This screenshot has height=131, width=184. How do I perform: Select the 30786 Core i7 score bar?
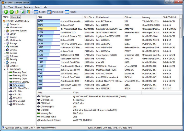[49, 21]
